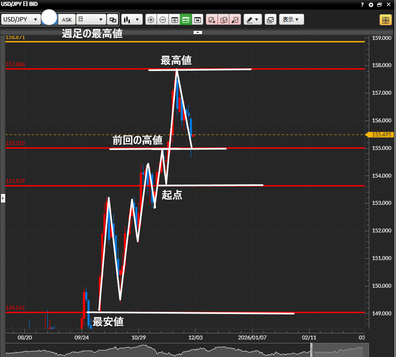Click the scroll to latest bar icon

[197, 20]
